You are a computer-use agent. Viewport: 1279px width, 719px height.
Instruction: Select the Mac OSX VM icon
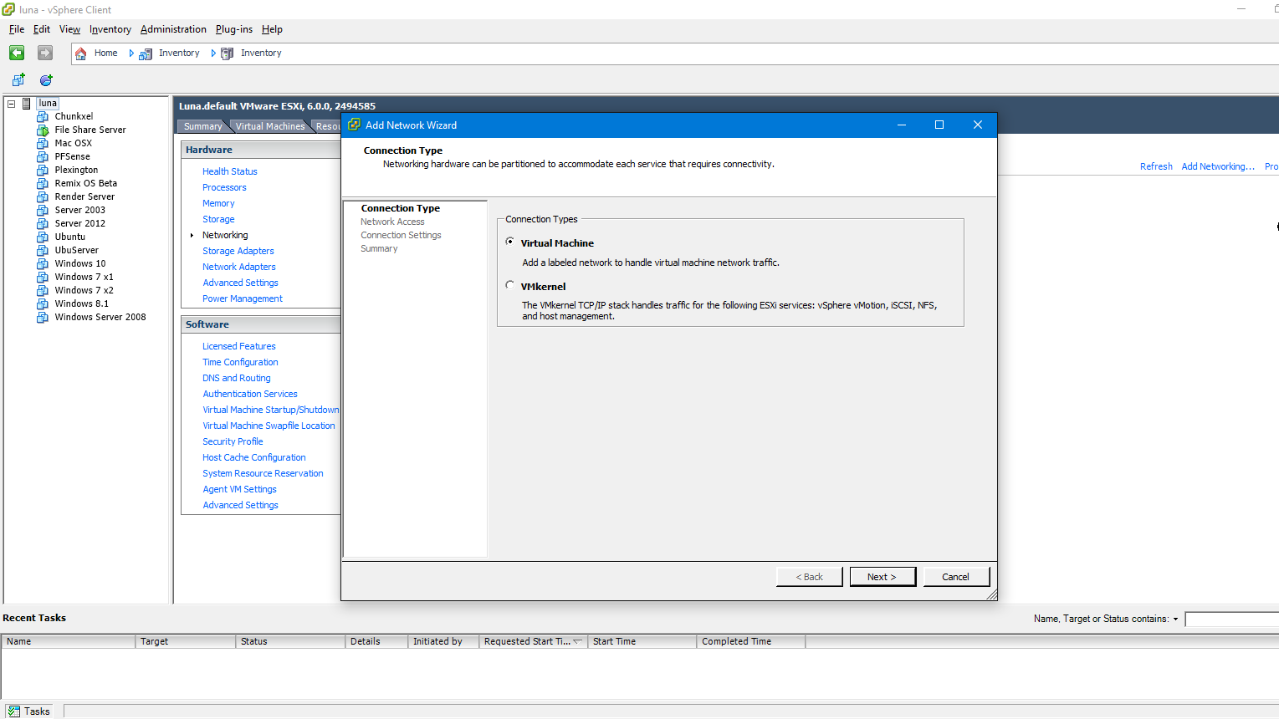click(x=43, y=144)
